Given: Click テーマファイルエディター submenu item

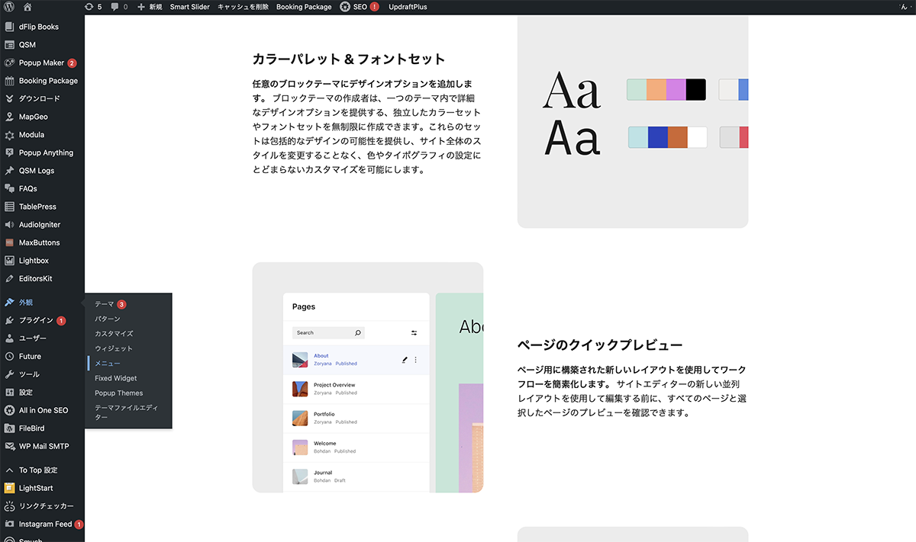Looking at the screenshot, I should click(x=126, y=412).
